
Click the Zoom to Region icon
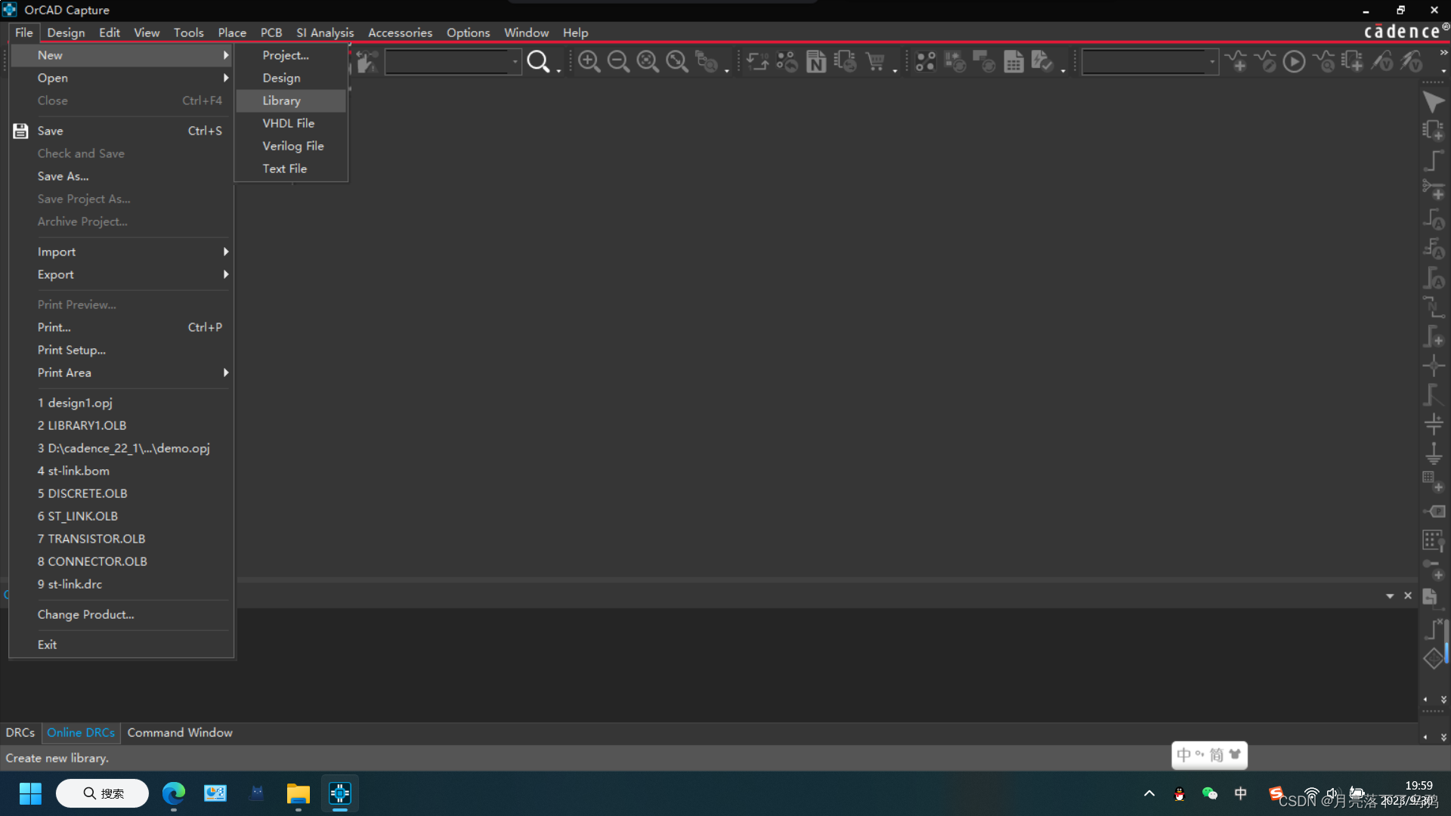tap(648, 61)
